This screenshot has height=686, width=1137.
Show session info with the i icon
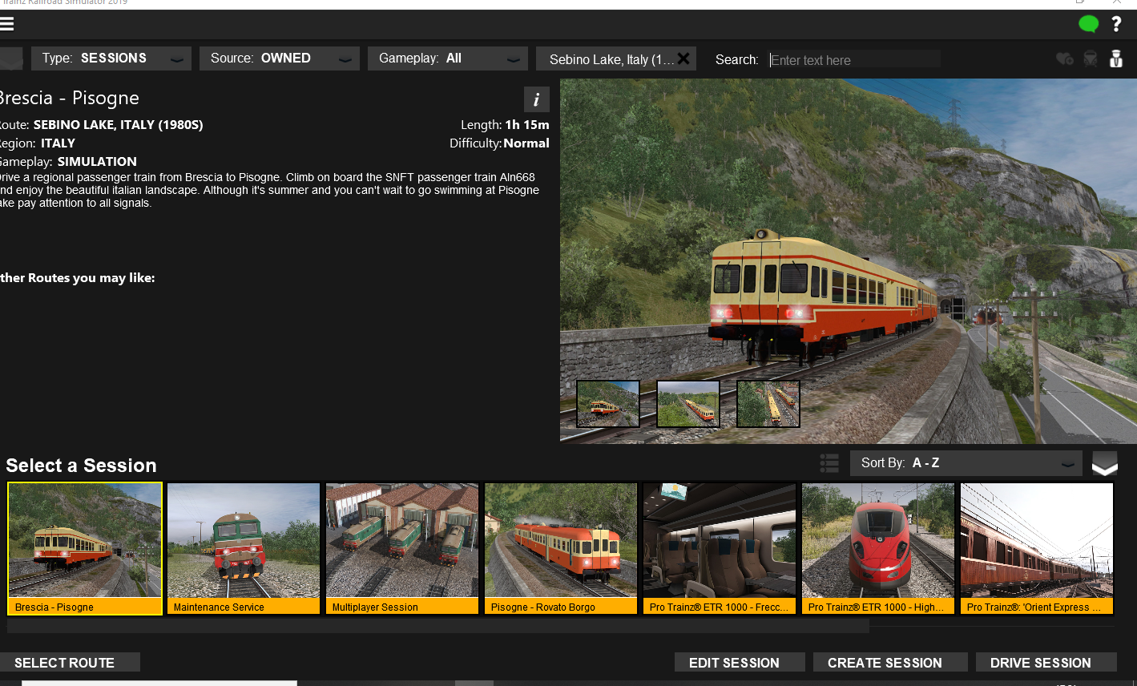click(537, 99)
